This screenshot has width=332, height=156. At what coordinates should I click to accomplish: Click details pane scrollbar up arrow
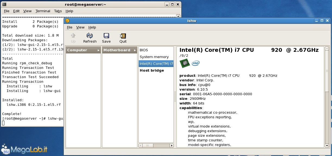pyautogui.click(x=327, y=49)
